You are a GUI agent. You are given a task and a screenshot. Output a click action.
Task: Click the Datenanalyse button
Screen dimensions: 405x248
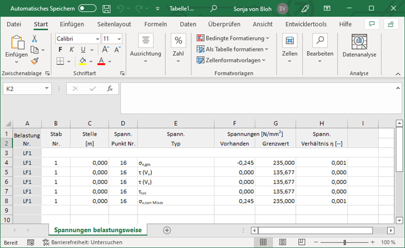[359, 46]
